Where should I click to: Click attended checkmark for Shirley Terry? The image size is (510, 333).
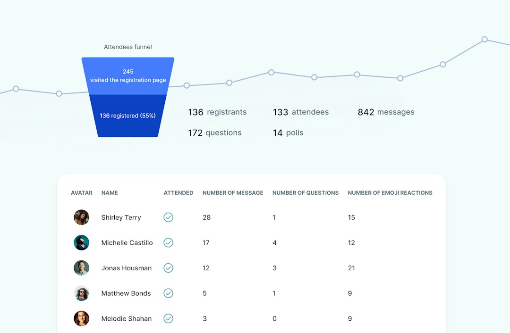pyautogui.click(x=168, y=217)
